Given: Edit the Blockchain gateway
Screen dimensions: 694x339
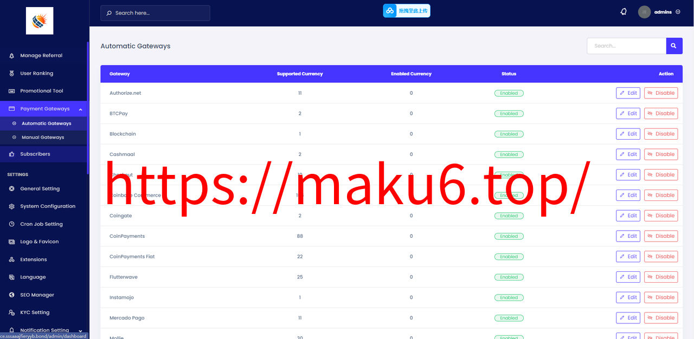Looking at the screenshot, I should click(x=628, y=134).
